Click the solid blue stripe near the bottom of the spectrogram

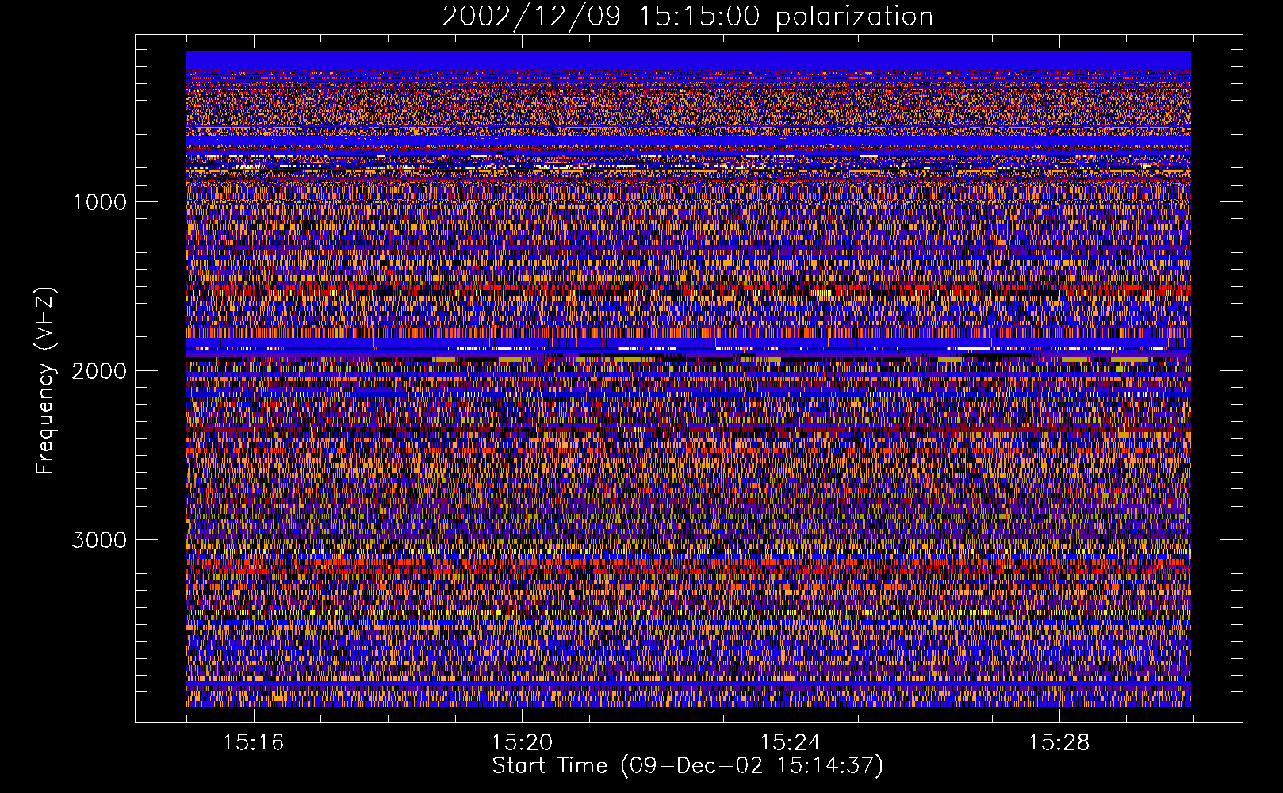688,684
